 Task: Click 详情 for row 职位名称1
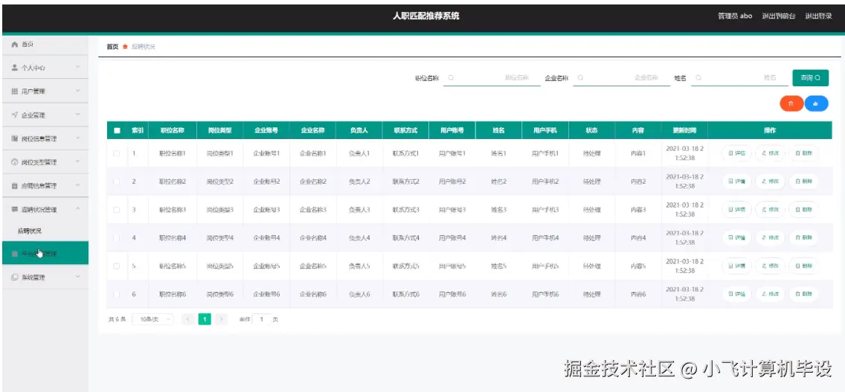736,154
